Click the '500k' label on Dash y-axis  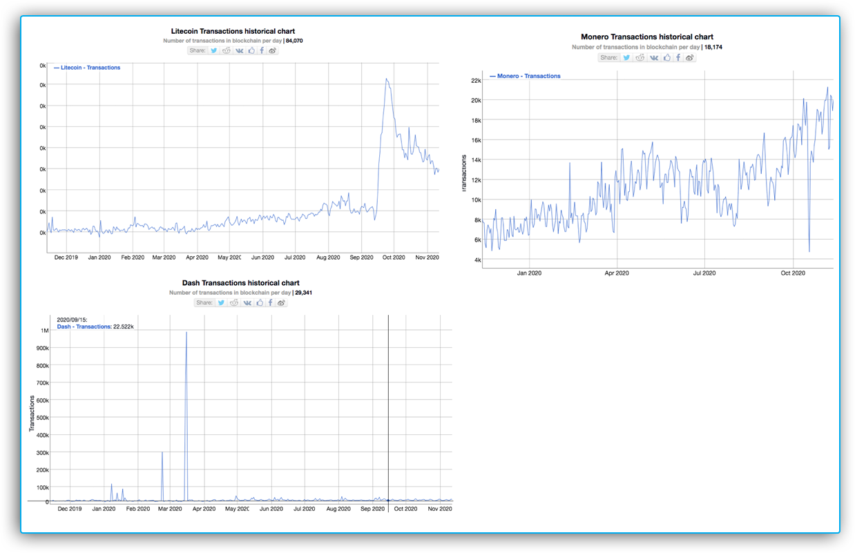[42, 418]
